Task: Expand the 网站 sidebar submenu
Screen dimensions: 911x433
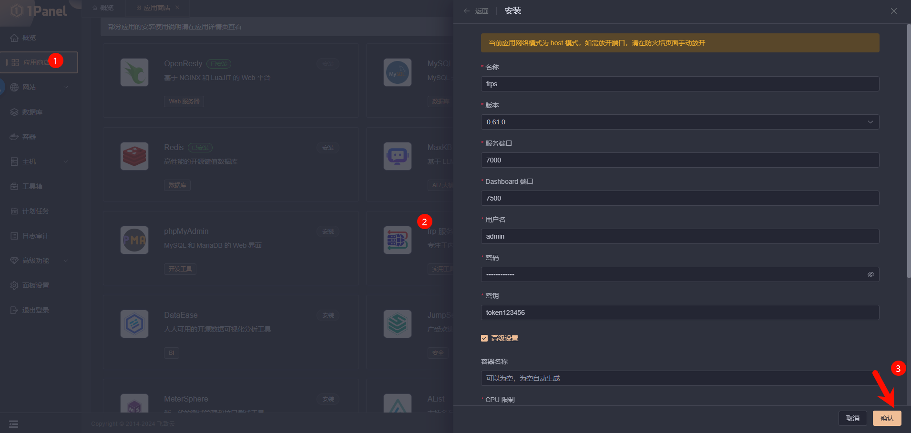Action: [x=66, y=87]
